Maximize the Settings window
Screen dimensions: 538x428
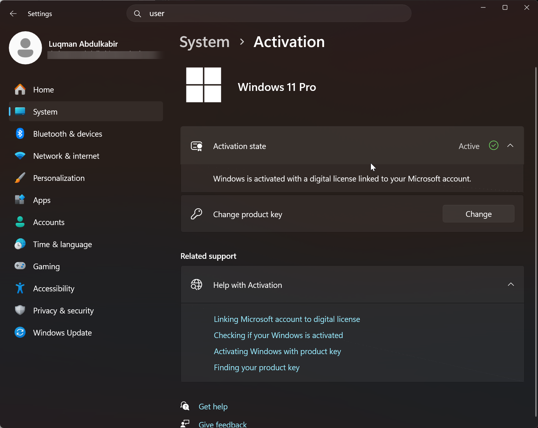505,7
